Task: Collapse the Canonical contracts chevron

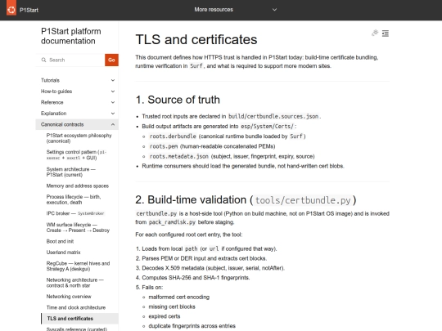Action: [113, 124]
